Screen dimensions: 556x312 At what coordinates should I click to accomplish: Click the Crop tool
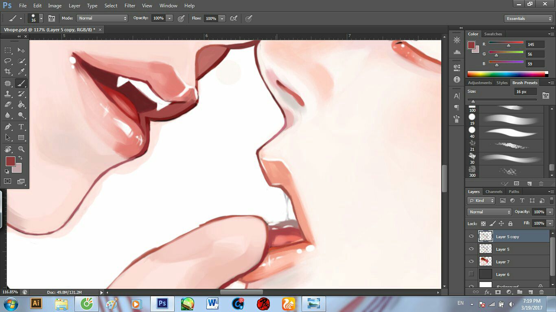pos(8,71)
